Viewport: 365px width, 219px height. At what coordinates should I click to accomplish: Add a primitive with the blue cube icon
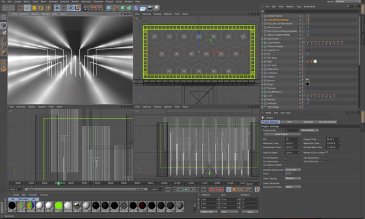tap(109, 8)
